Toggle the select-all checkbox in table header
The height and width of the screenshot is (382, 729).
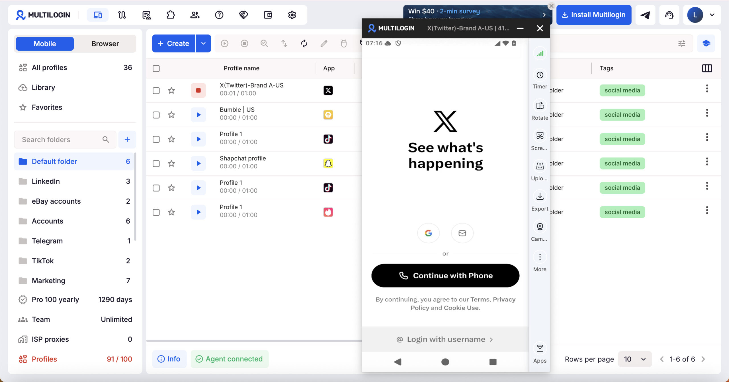156,69
